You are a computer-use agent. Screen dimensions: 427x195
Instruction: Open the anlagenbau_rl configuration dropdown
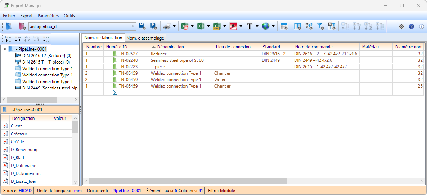point(133,26)
